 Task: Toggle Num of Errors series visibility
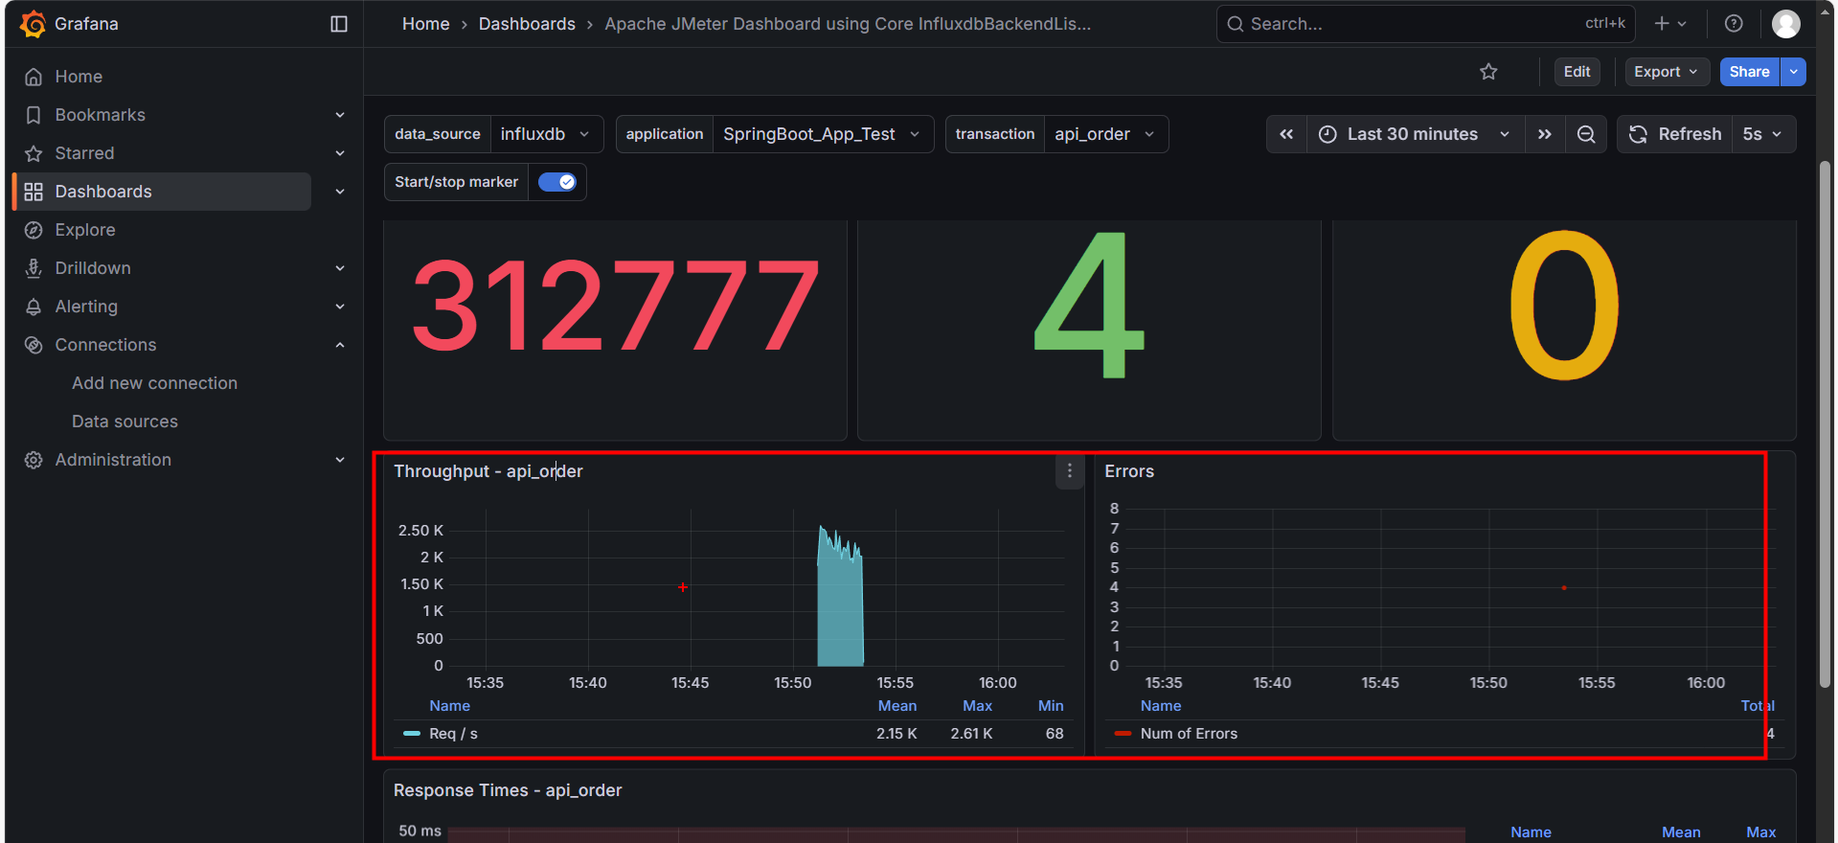[x=1188, y=734]
